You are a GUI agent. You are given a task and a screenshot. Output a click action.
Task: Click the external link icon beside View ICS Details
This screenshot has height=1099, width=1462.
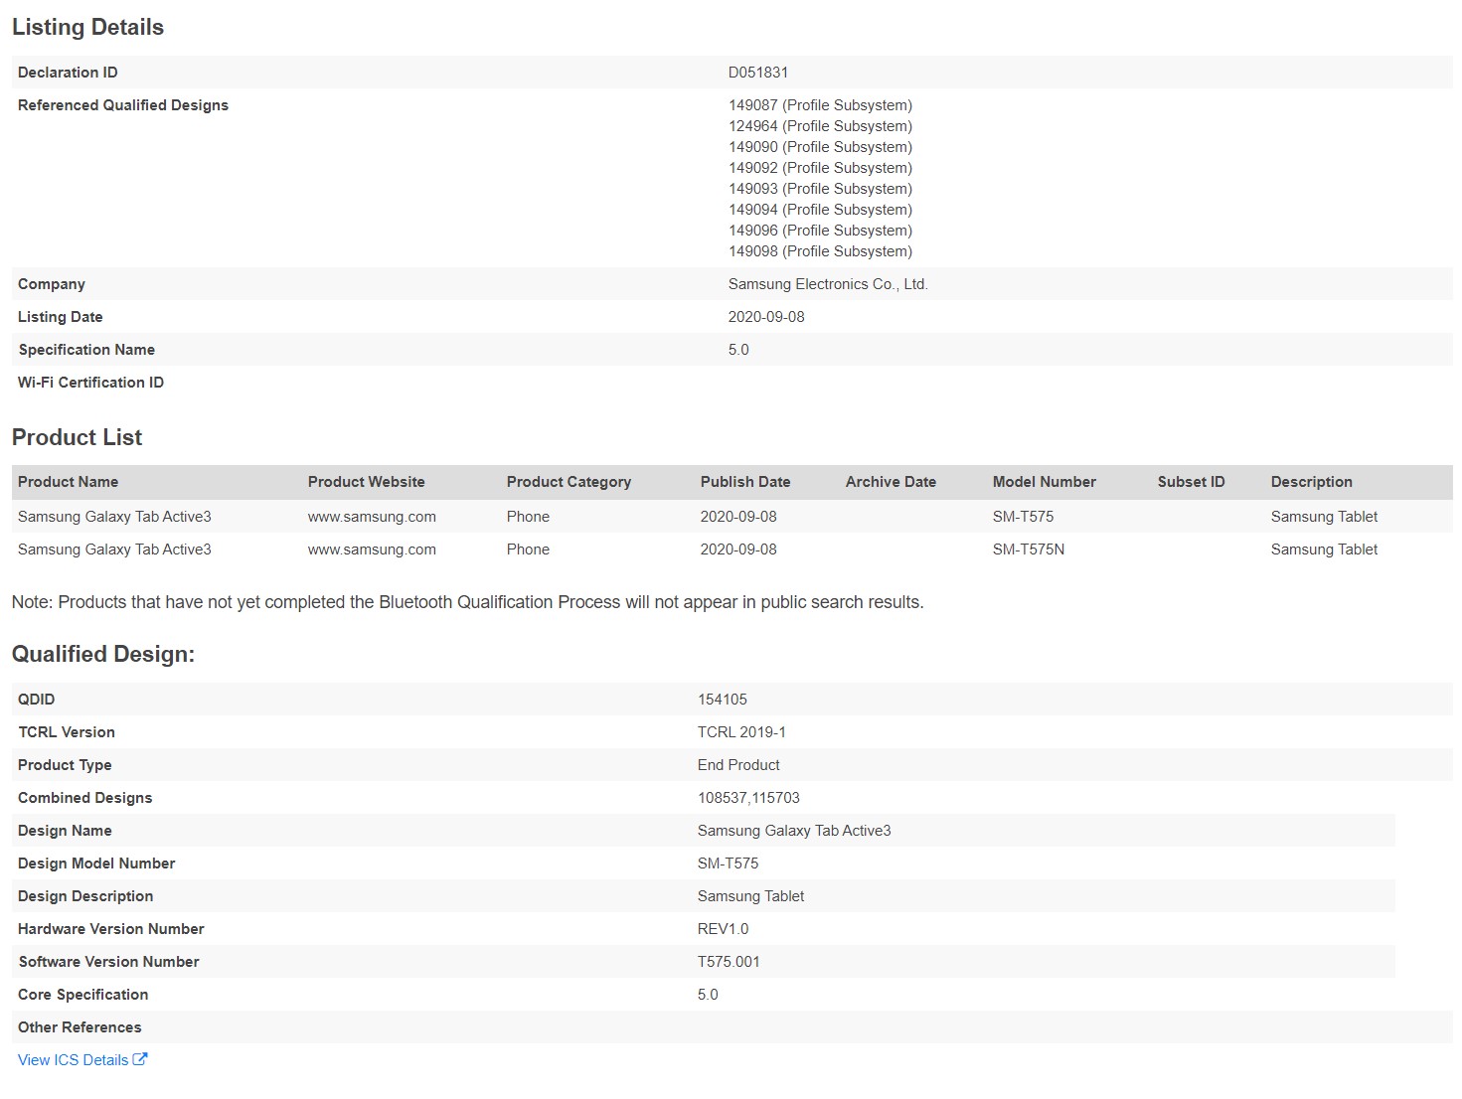coord(140,1059)
